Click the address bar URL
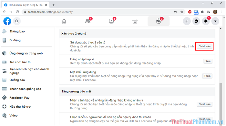 point(50,12)
